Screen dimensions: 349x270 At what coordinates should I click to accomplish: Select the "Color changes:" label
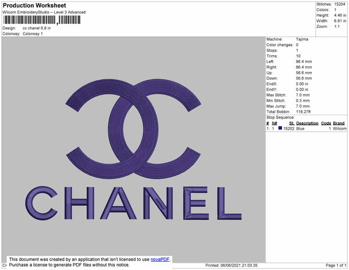[x=280, y=45]
